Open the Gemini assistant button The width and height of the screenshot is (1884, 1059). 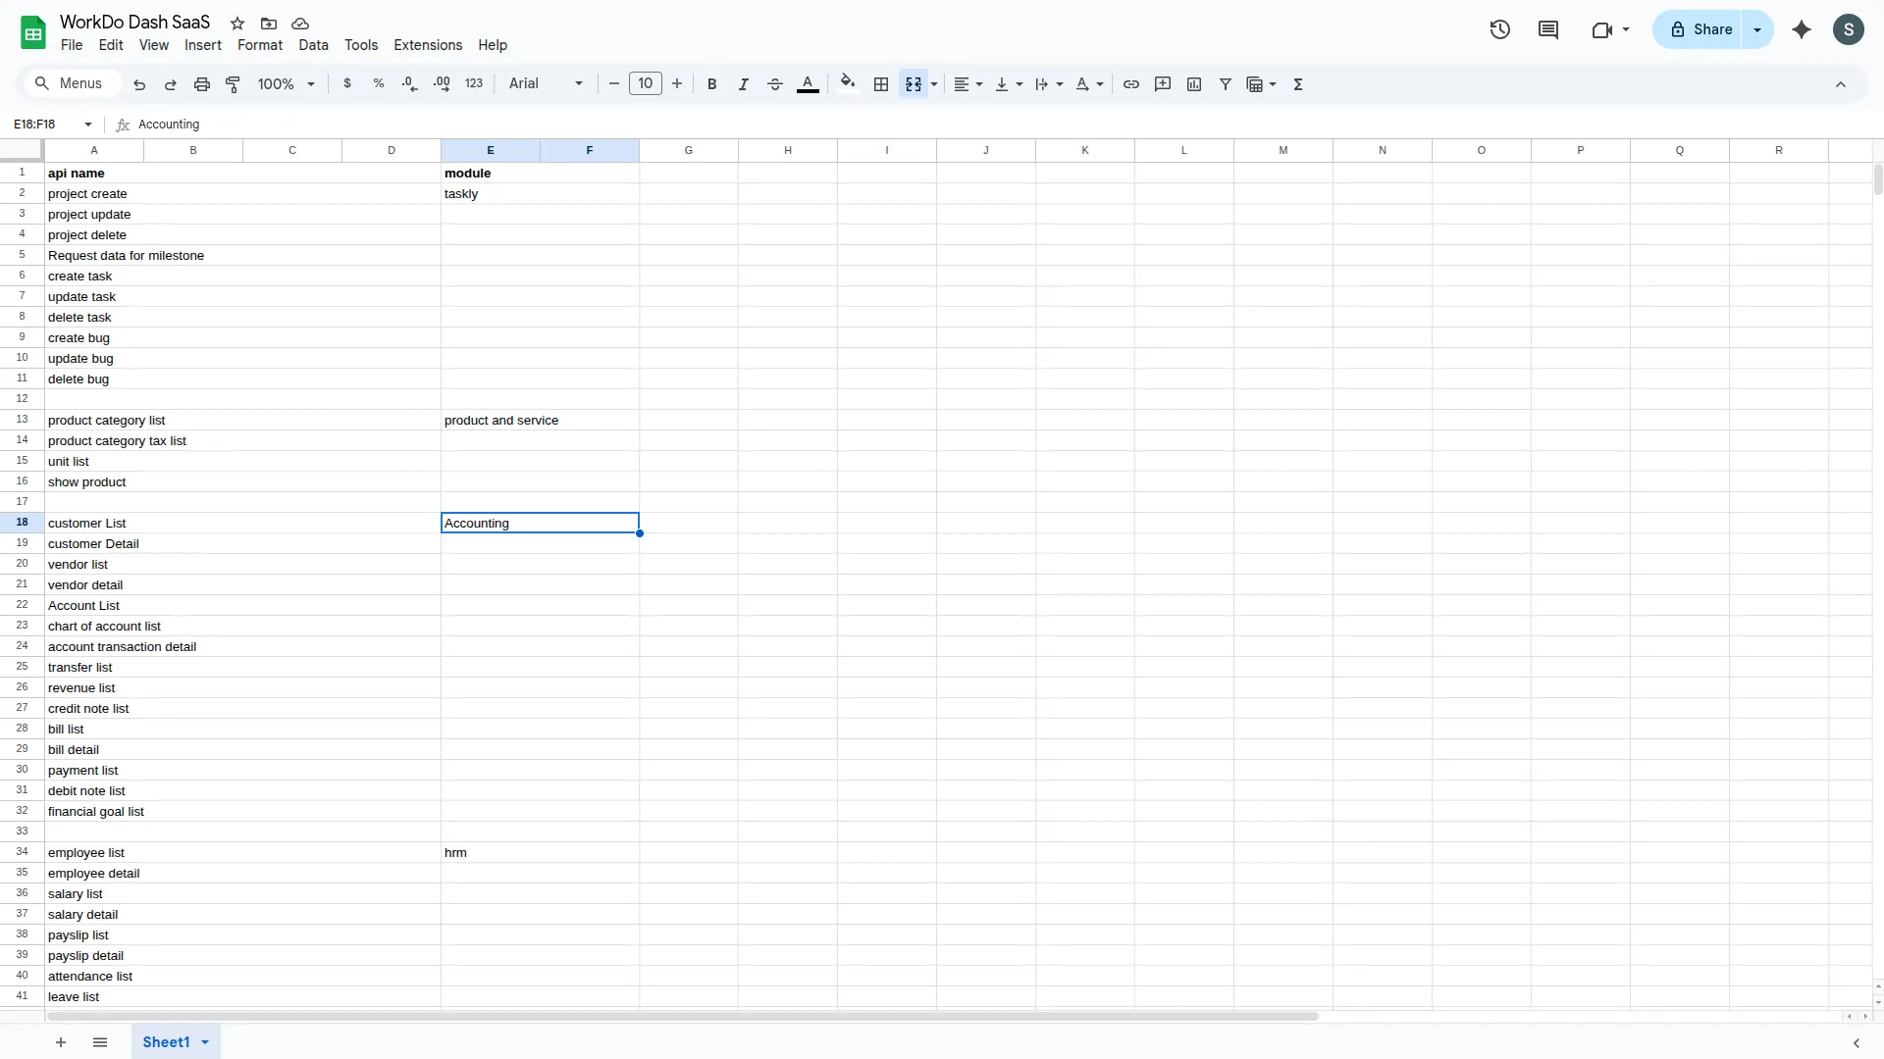point(1801,29)
